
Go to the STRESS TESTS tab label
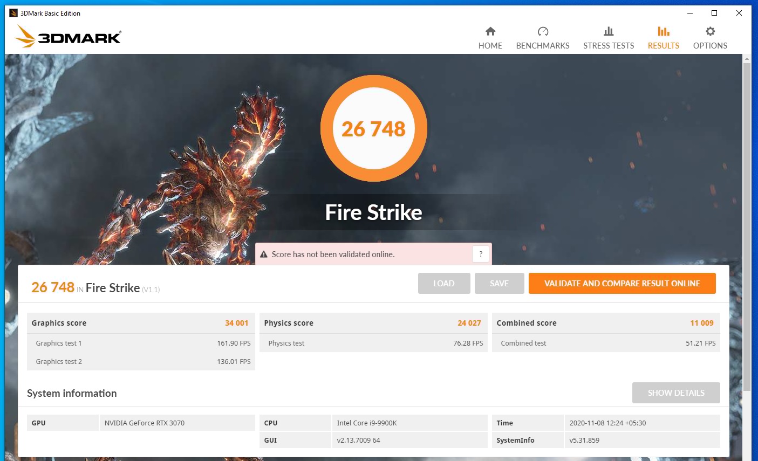tap(609, 46)
